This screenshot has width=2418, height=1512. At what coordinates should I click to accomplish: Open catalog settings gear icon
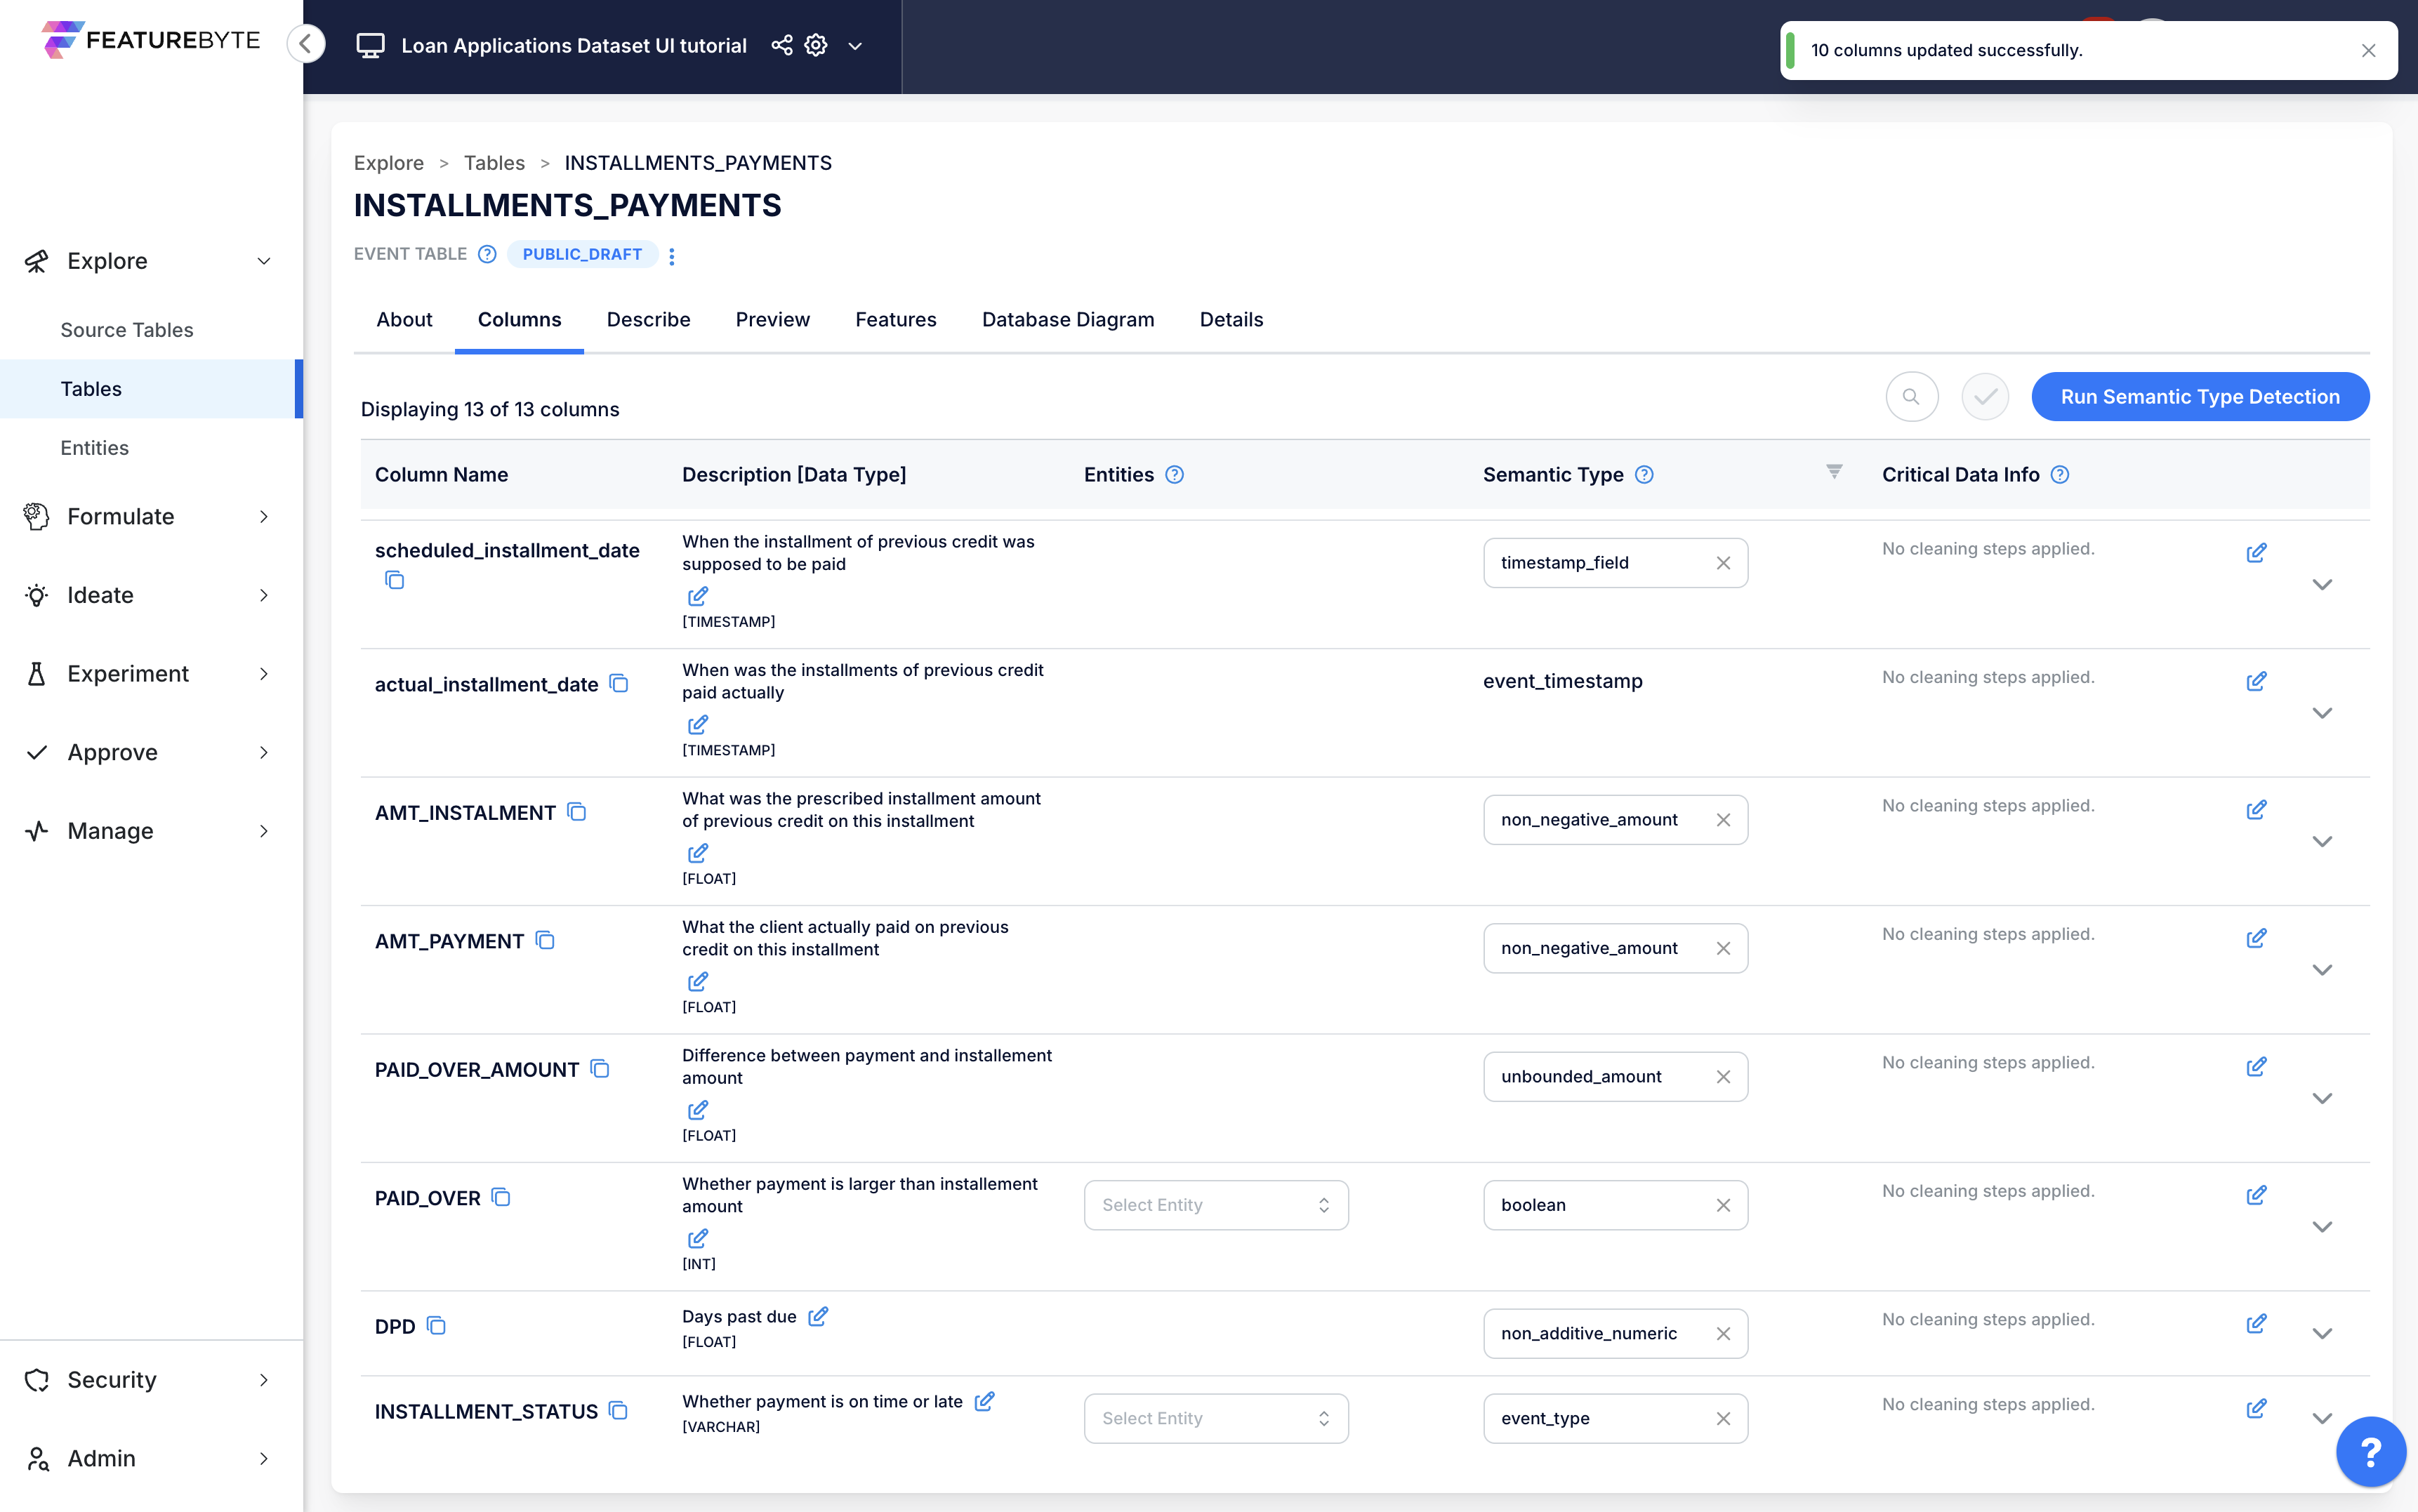point(816,45)
